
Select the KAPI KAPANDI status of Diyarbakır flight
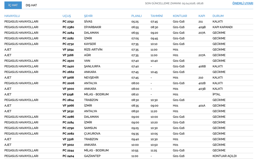pyautogui.click(x=222, y=27)
